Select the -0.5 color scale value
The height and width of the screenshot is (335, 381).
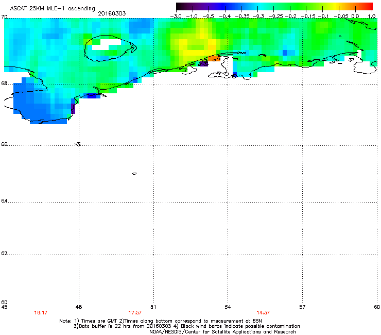(208, 16)
